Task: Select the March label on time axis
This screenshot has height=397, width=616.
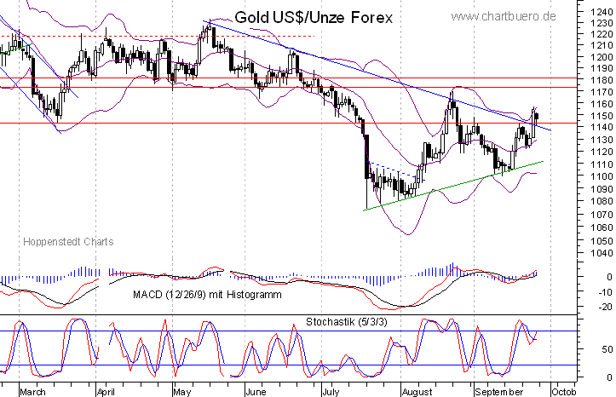Action: 32,390
